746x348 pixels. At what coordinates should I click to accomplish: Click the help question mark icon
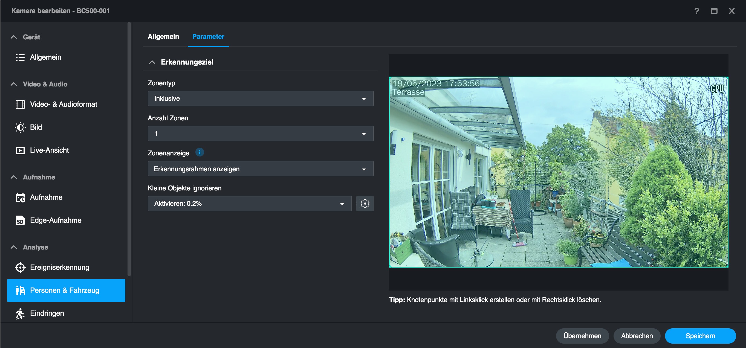point(696,11)
